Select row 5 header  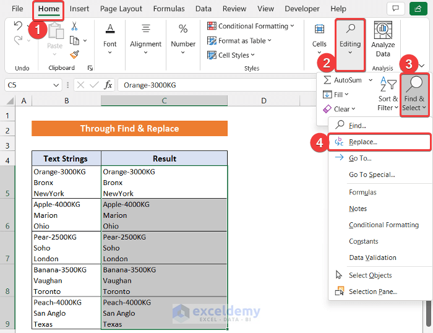(x=7, y=182)
